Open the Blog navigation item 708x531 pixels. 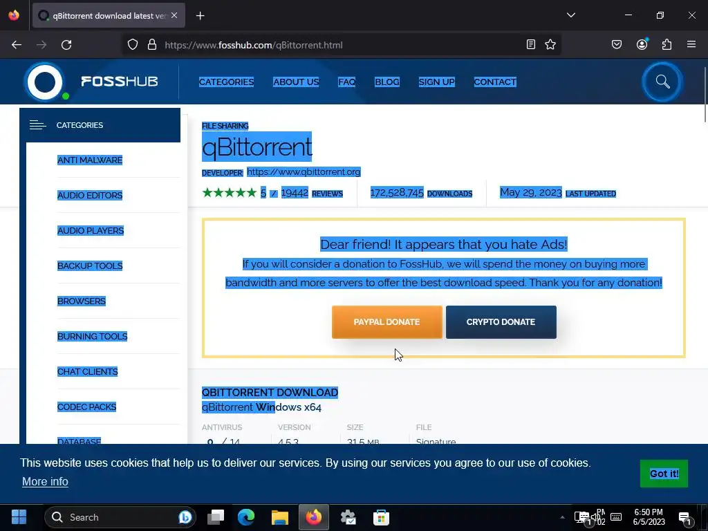coord(387,82)
